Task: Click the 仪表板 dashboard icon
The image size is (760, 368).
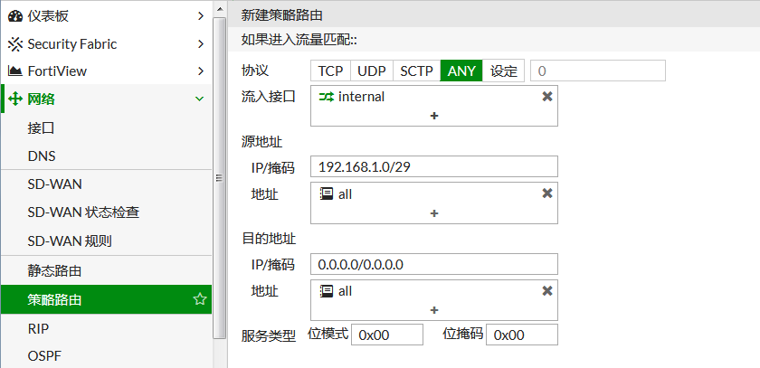Action: (14, 16)
